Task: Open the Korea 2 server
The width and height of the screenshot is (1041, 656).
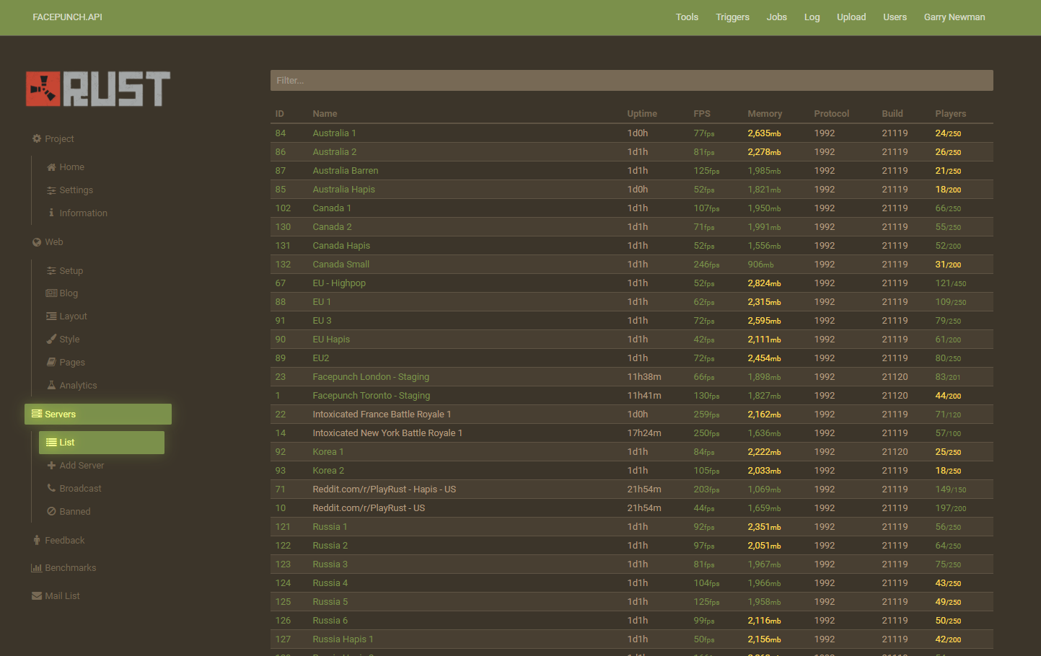Action: tap(328, 471)
